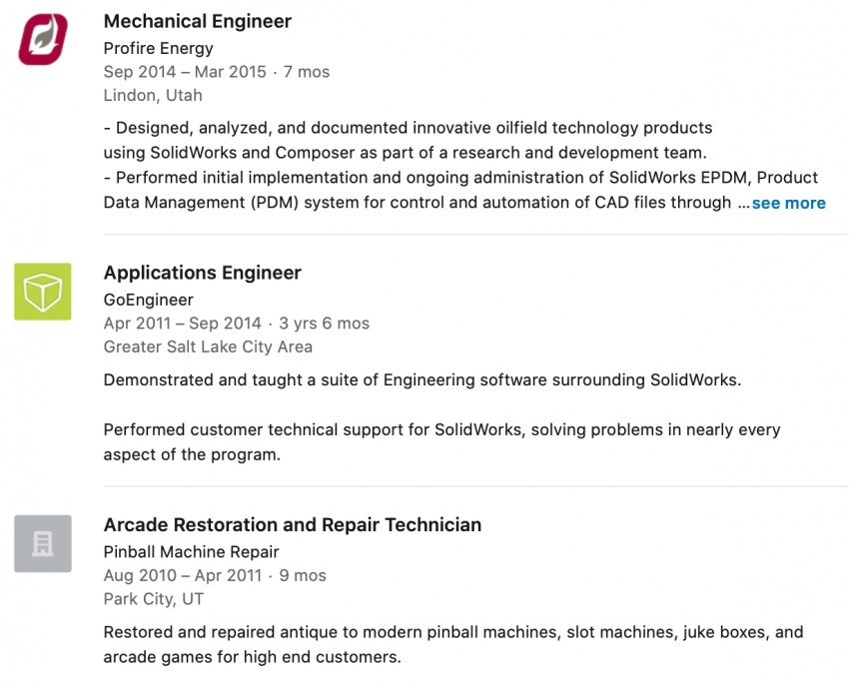Visit the Pinball Machine Repair company name
Image resolution: width=849 pixels, height=684 pixels.
point(191,552)
